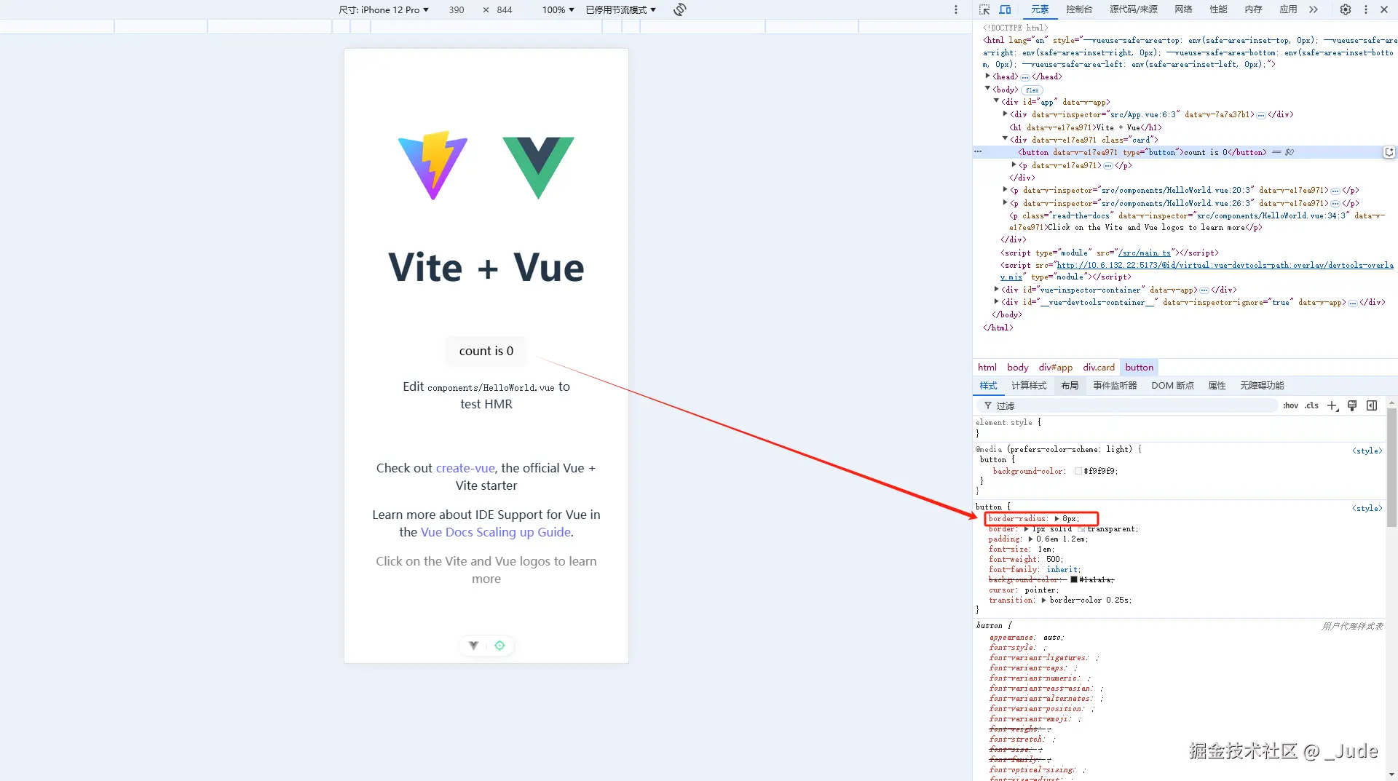The width and height of the screenshot is (1398, 781).
Task: Open the 内存 tab
Action: (x=1253, y=9)
